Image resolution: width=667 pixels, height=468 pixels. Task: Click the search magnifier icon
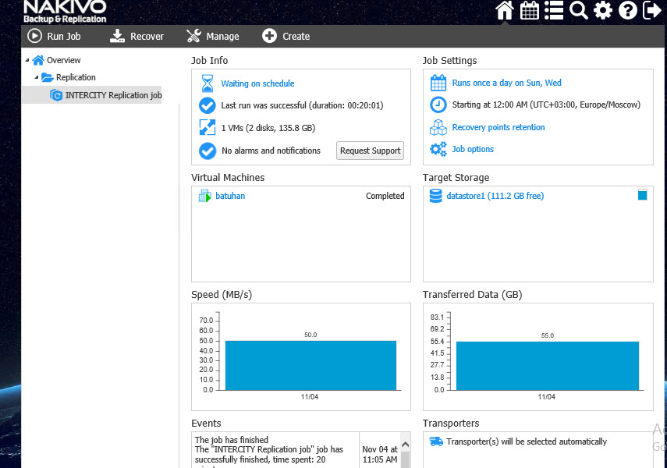pos(578,10)
